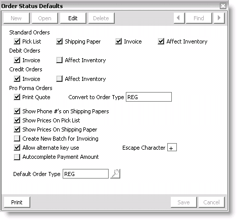Click the Open toolbar button
Image resolution: width=237 pixels, height=220 pixels.
coord(44,18)
